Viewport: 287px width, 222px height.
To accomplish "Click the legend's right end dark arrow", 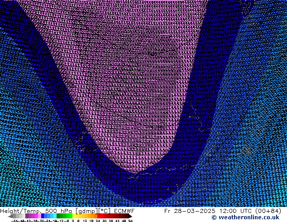I will [130, 216].
